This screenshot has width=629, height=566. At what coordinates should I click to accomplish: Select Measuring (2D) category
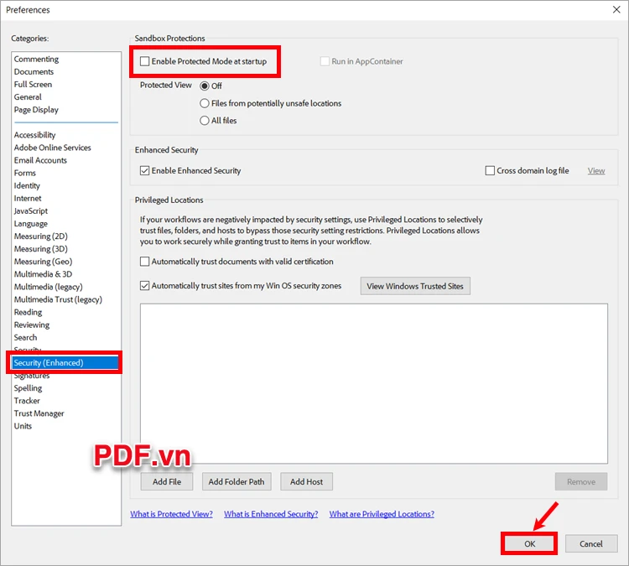[40, 236]
